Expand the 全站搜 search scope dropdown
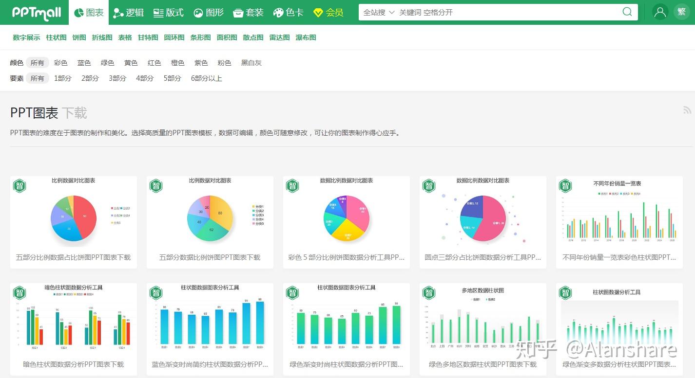695x378 pixels. coord(379,13)
